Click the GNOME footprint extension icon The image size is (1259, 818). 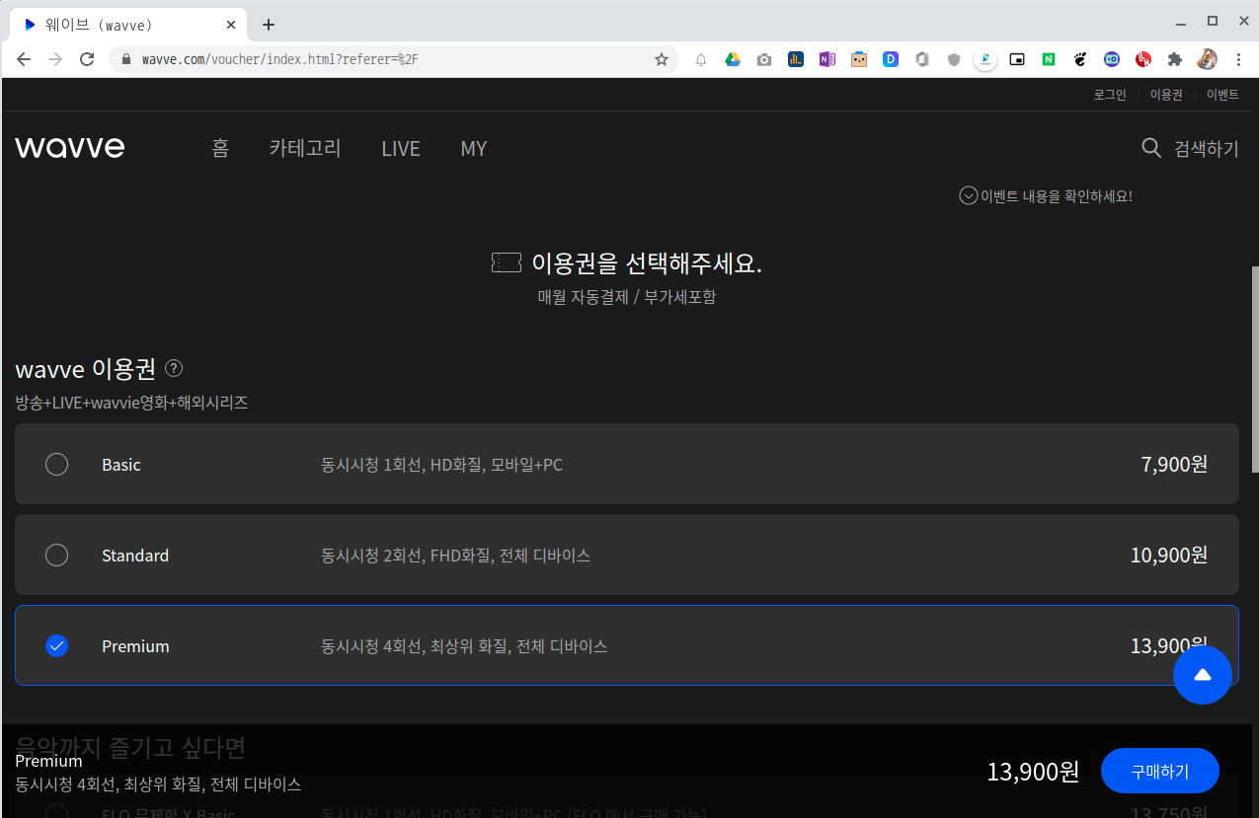pos(1080,59)
